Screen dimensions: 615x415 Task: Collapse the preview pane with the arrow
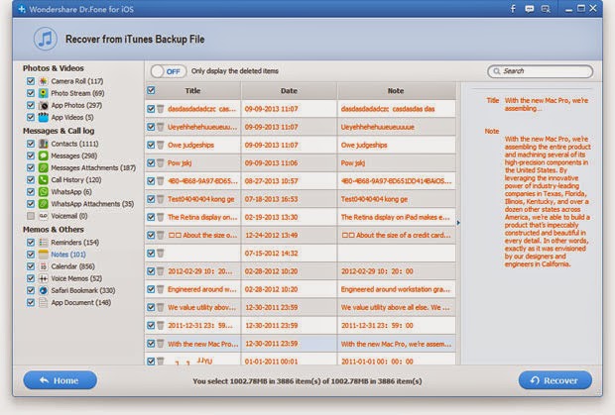(458, 223)
